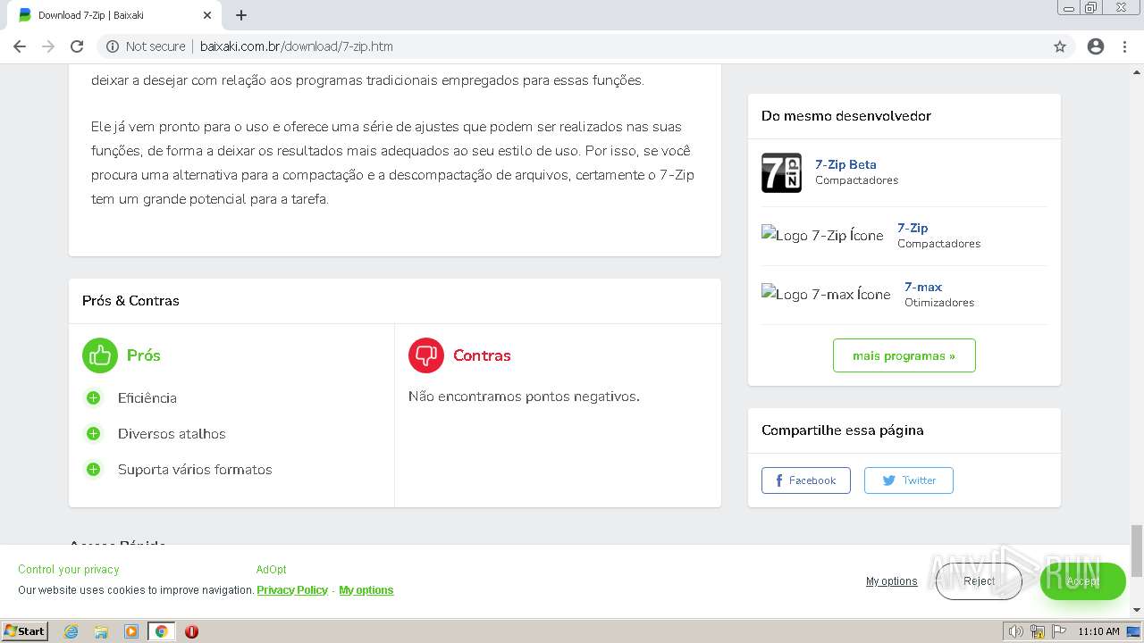Open the Chrome profile avatar icon
This screenshot has width=1144, height=643.
coord(1096,46)
